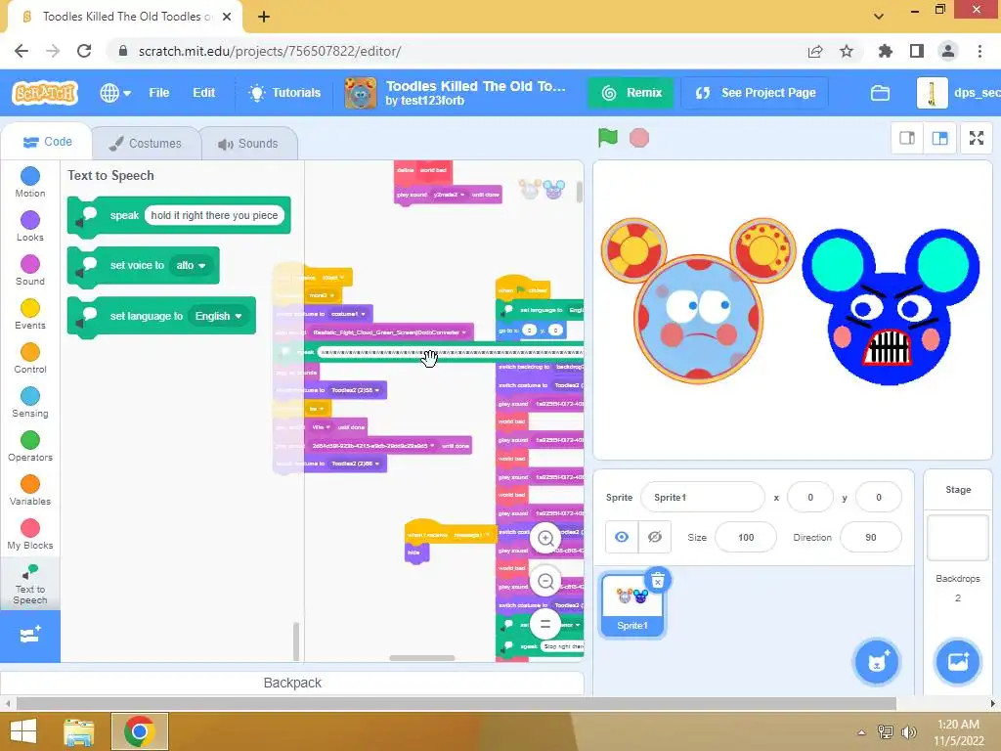This screenshot has width=1001, height=751.
Task: Select the Sprite1 thumbnail
Action: click(x=632, y=604)
